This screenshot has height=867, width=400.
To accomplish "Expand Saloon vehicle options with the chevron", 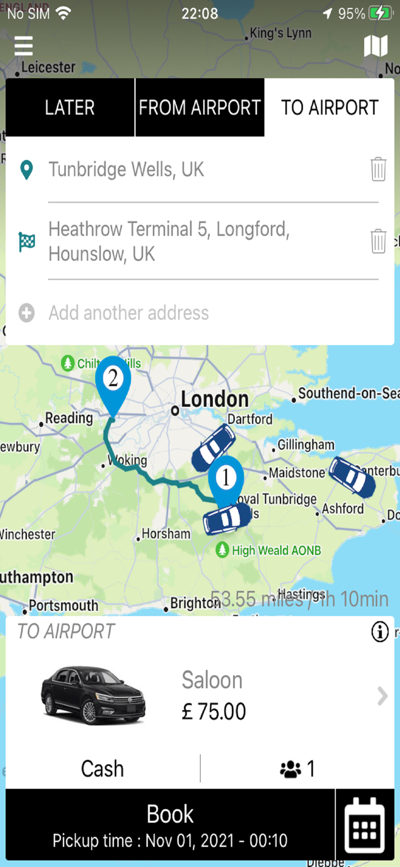I will pos(381,696).
